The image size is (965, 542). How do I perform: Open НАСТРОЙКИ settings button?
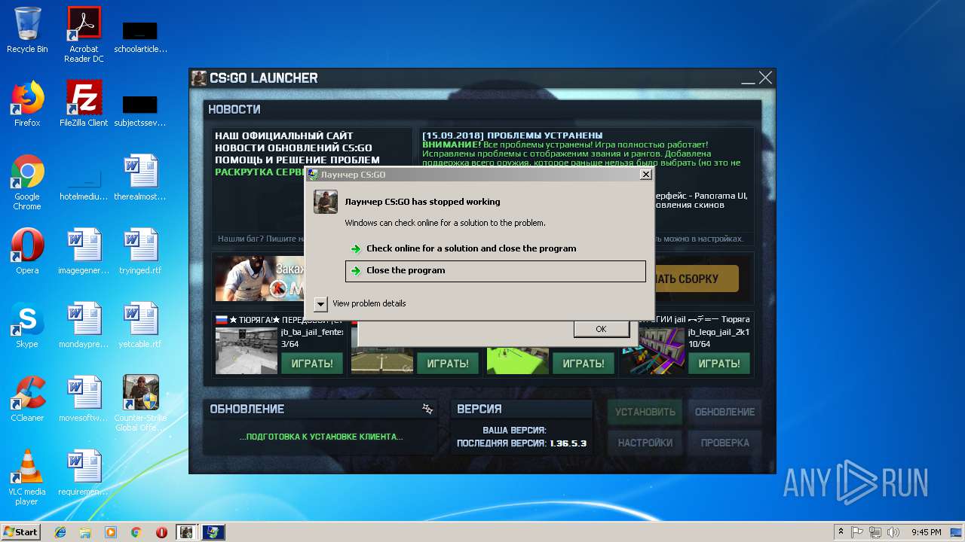pyautogui.click(x=645, y=443)
